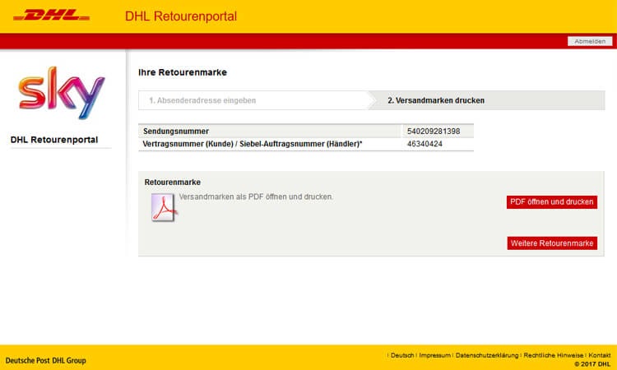Open the Kontakt footer link
The width and height of the screenshot is (617, 370).
point(600,355)
